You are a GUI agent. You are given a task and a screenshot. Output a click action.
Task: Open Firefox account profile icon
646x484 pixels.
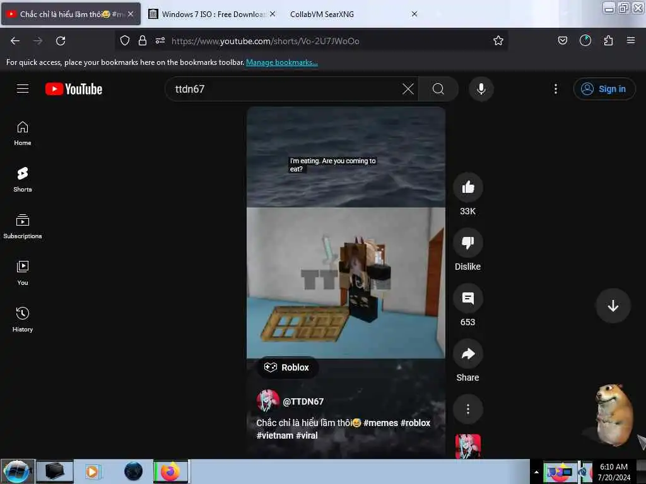pyautogui.click(x=585, y=41)
